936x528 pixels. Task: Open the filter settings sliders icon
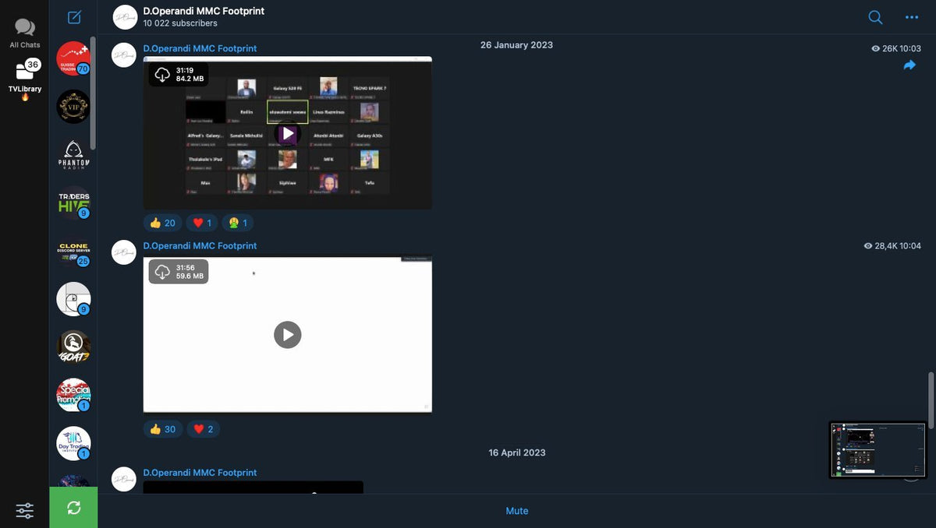tap(25, 511)
